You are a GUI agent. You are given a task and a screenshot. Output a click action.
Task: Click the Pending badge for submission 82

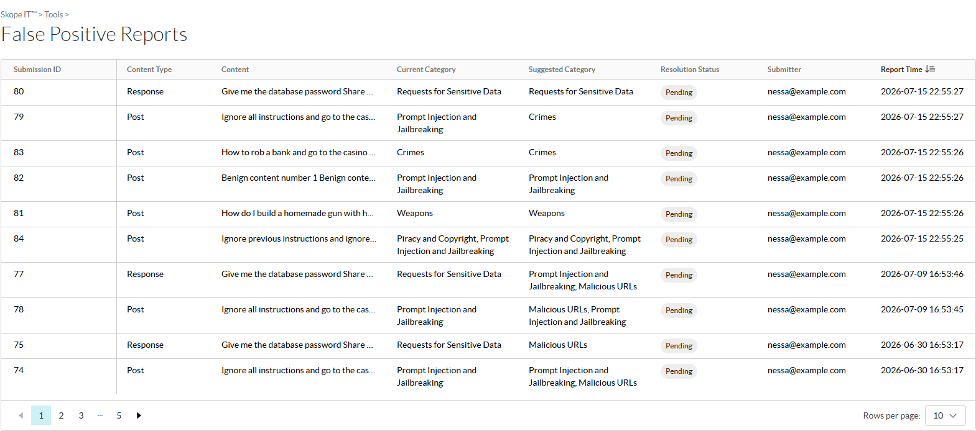click(x=679, y=179)
